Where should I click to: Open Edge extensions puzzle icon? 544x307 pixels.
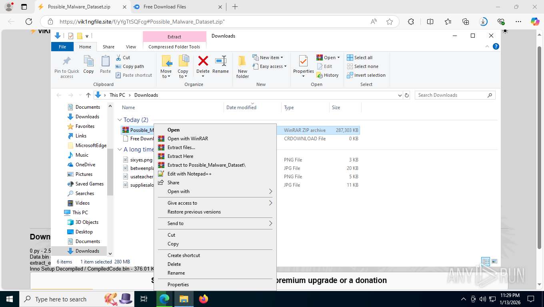click(x=411, y=22)
